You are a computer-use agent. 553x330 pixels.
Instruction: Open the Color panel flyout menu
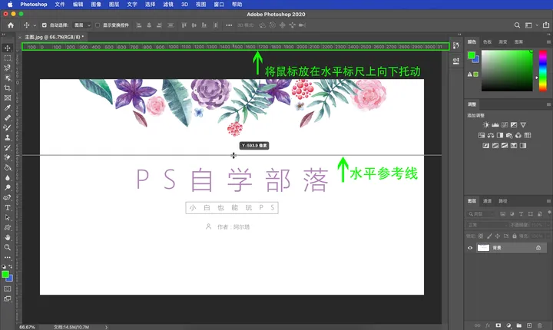548,41
